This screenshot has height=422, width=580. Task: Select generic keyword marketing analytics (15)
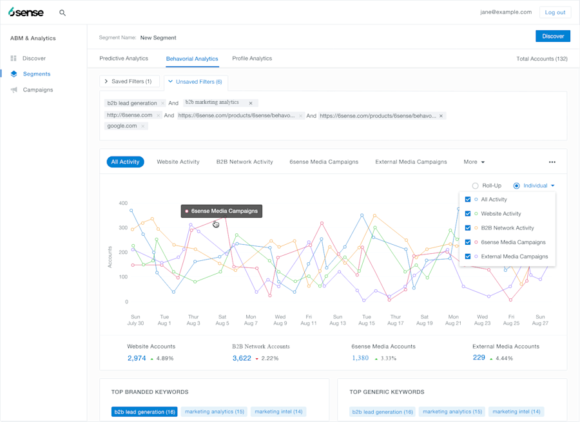pyautogui.click(x=452, y=412)
